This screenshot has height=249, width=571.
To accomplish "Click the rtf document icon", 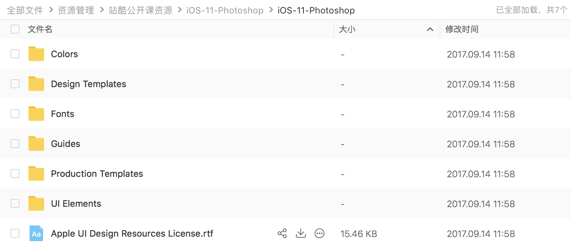I will pos(36,234).
